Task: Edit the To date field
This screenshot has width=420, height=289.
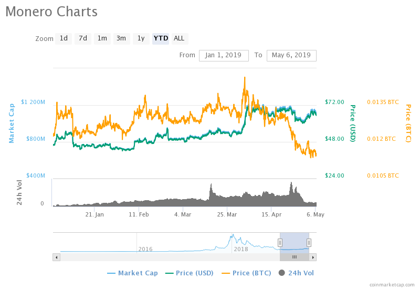Action: pyautogui.click(x=291, y=56)
